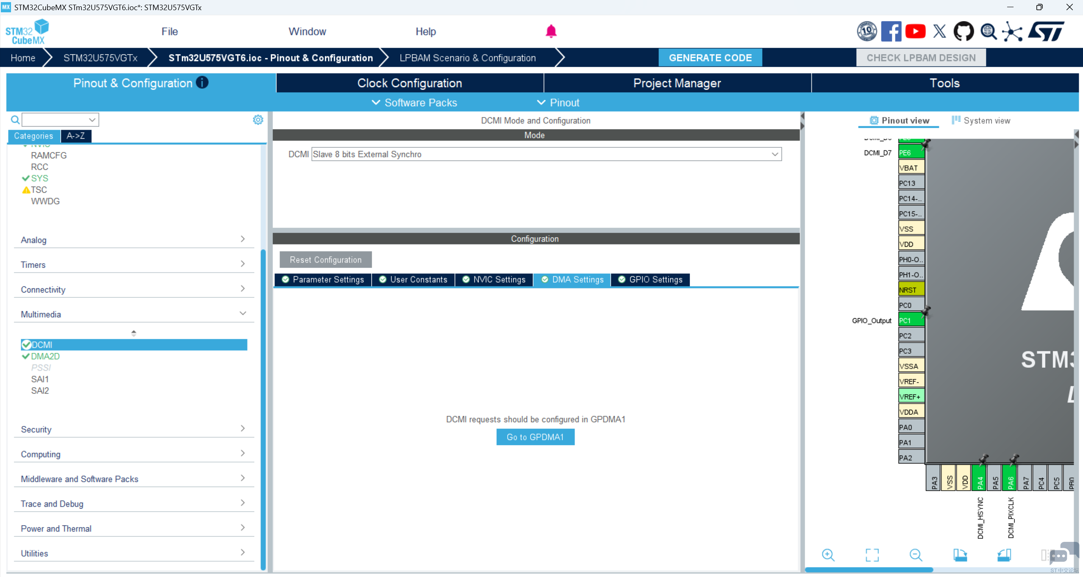Fit the chip pinout to view

(x=872, y=555)
